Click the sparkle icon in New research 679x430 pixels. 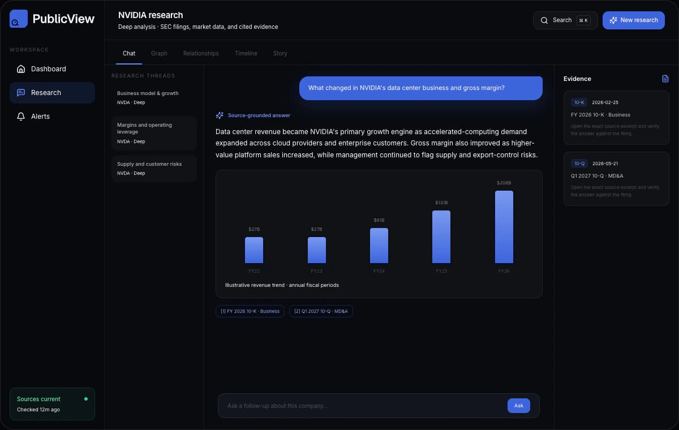613,20
